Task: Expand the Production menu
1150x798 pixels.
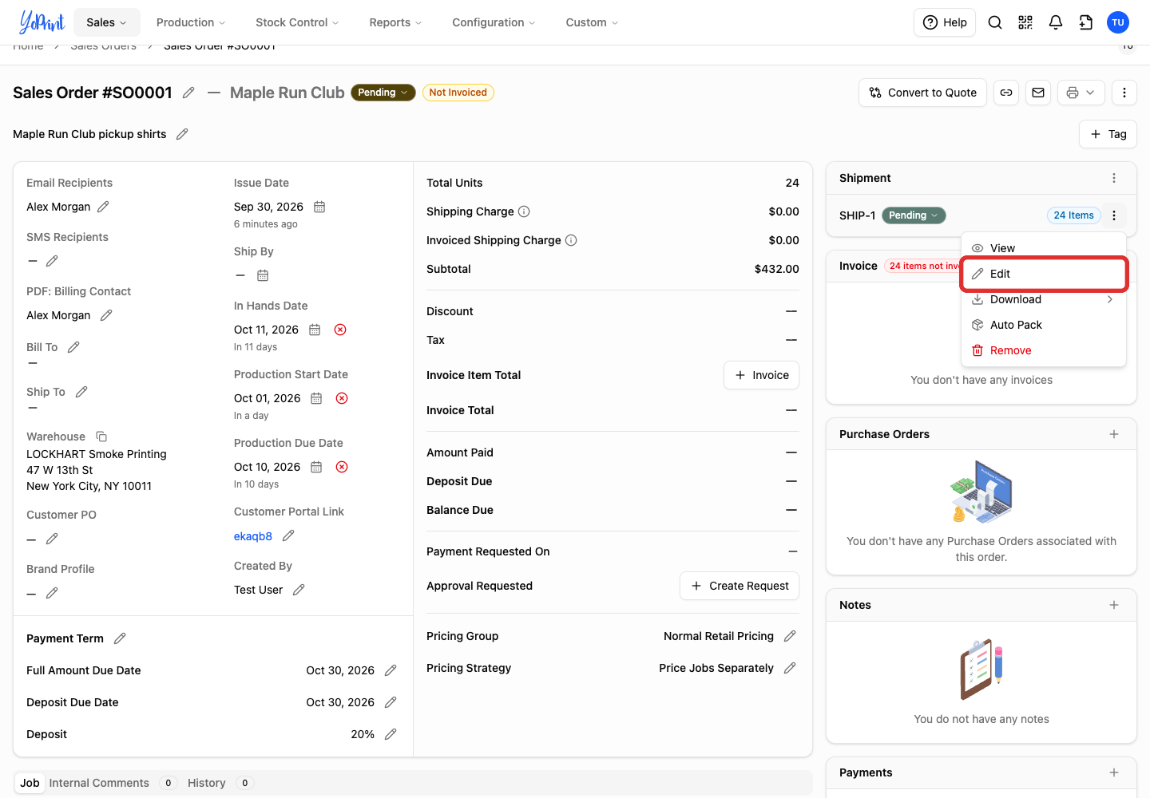Action: (191, 22)
